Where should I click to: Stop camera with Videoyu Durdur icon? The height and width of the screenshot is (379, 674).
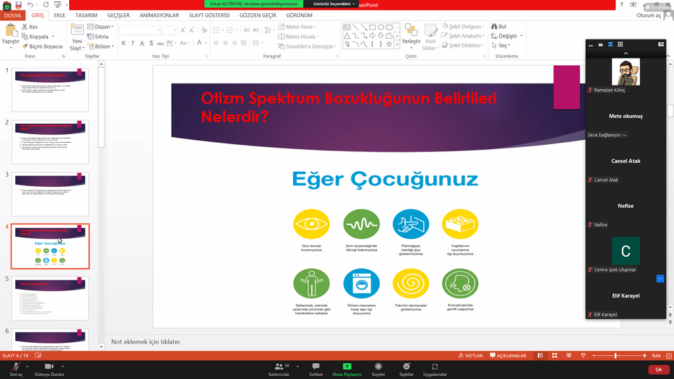coord(49,366)
